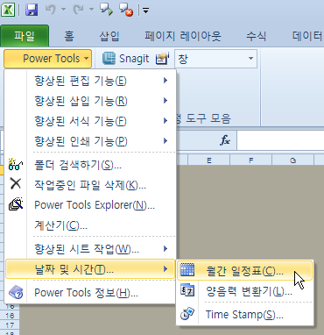
Task: Open the Redo history dropdown arrow
Action: (91, 10)
